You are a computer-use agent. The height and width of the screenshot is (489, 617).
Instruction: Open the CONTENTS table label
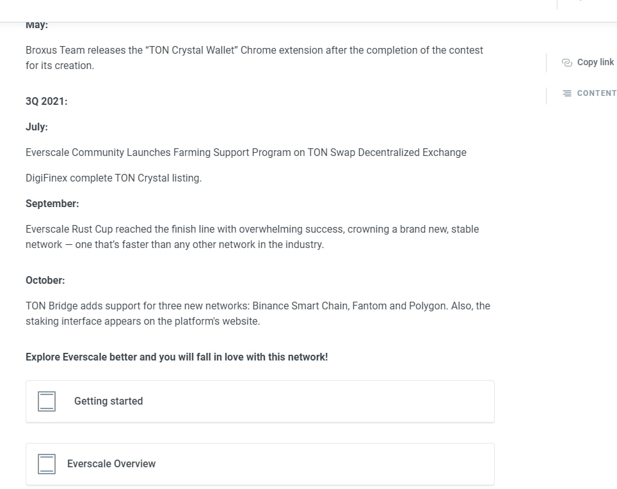tap(597, 93)
